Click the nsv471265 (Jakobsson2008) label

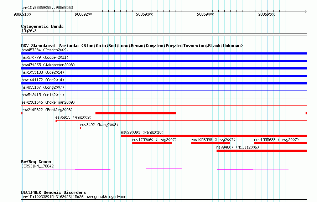pyautogui.click(x=48, y=65)
